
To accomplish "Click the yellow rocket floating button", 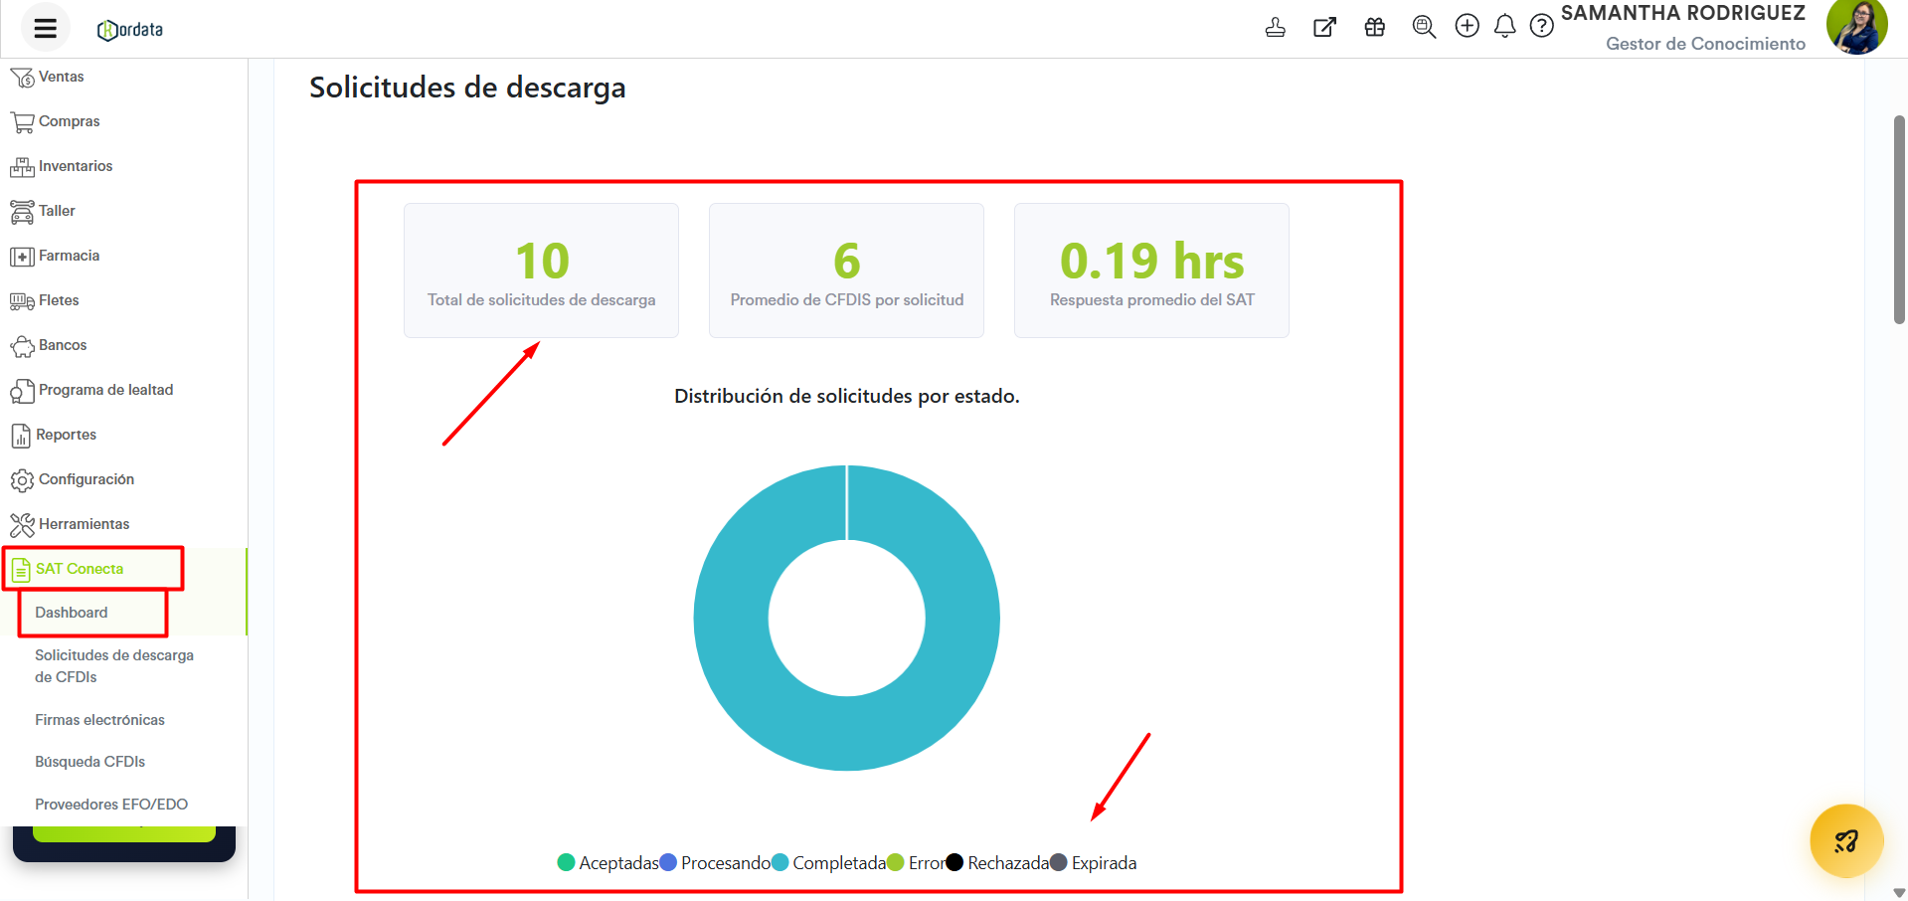I will click(1846, 841).
